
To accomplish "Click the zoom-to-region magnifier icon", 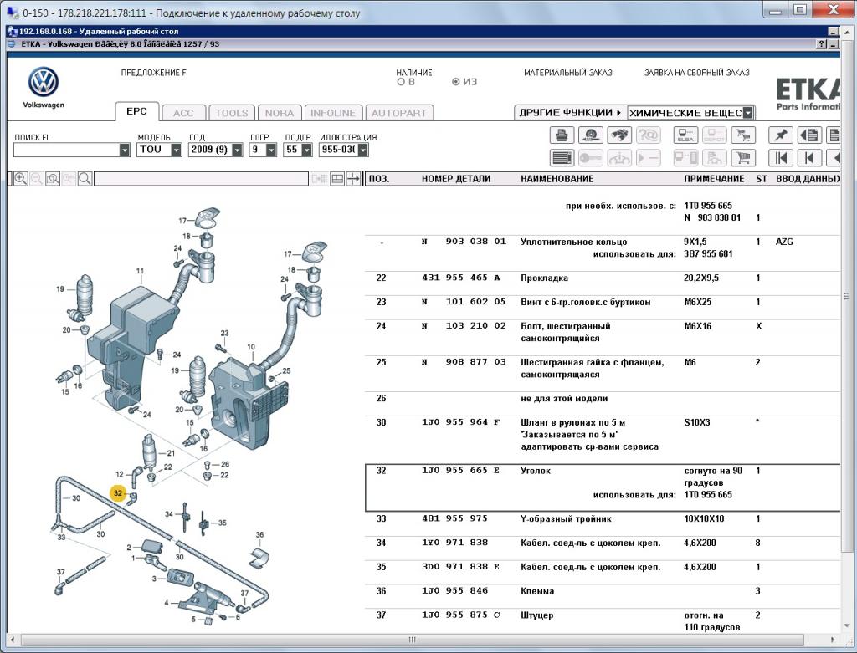I will click(53, 179).
